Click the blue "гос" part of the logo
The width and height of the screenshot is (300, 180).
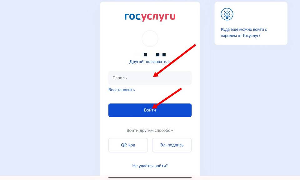tap(132, 17)
